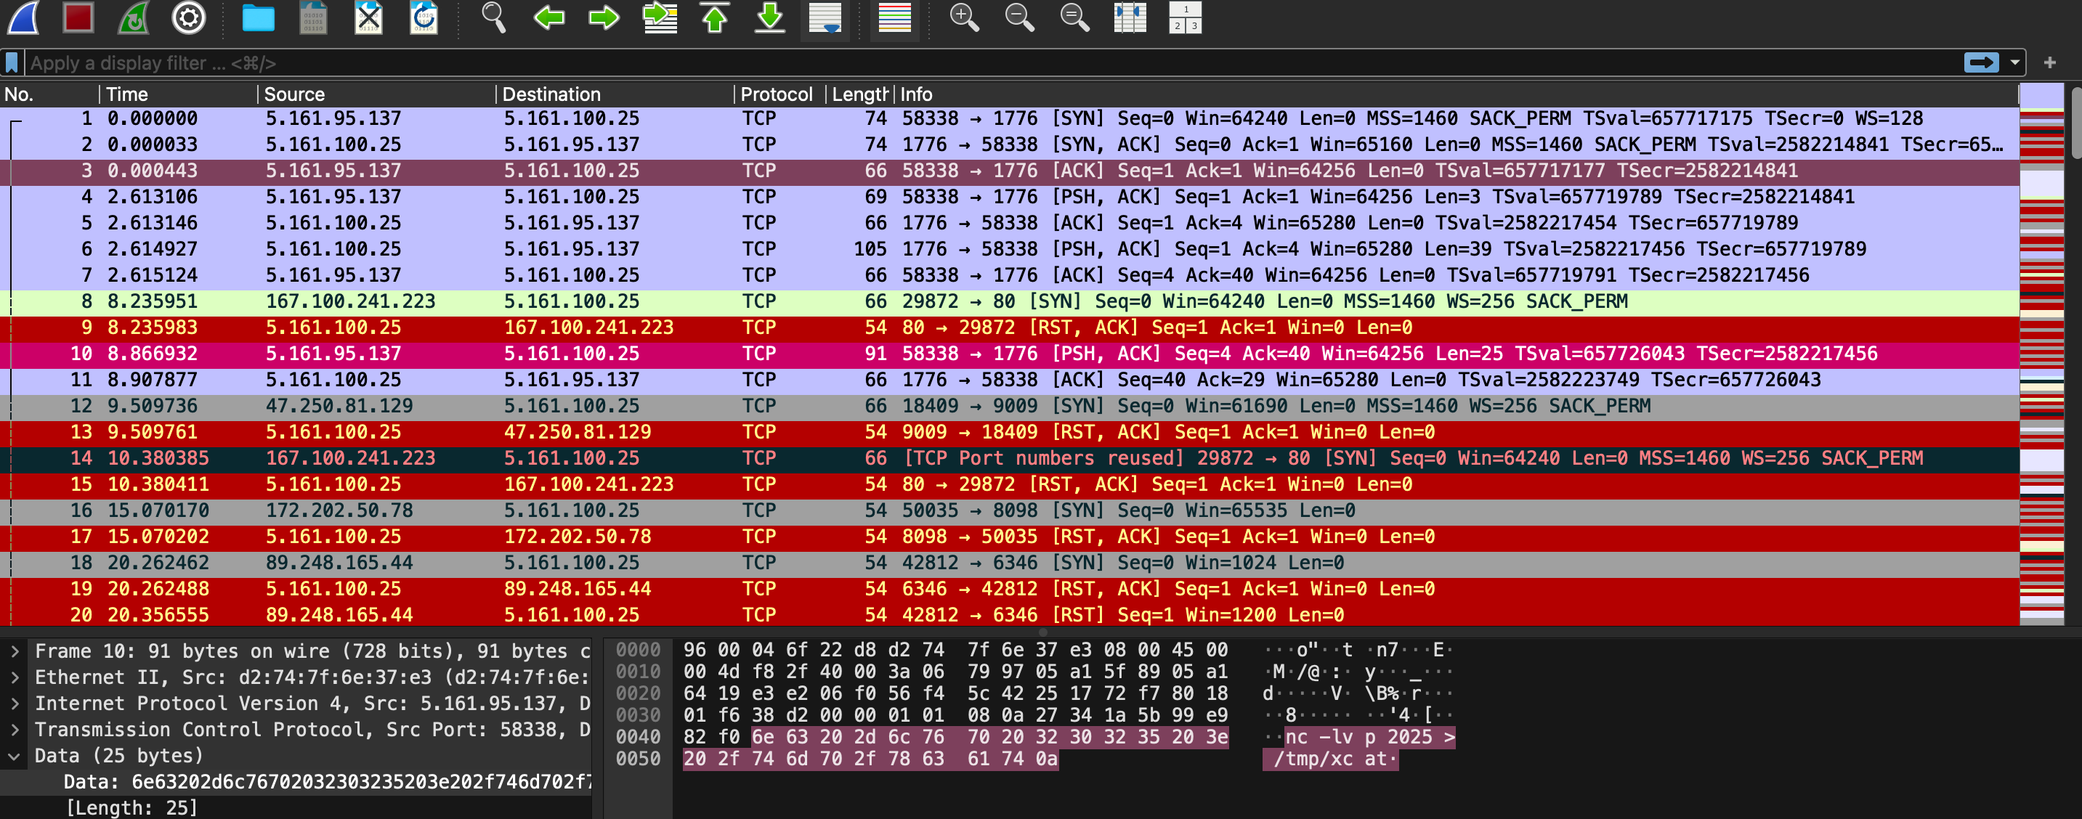Reset the layout to default panes icon
The width and height of the screenshot is (2082, 819).
pyautogui.click(x=1185, y=17)
